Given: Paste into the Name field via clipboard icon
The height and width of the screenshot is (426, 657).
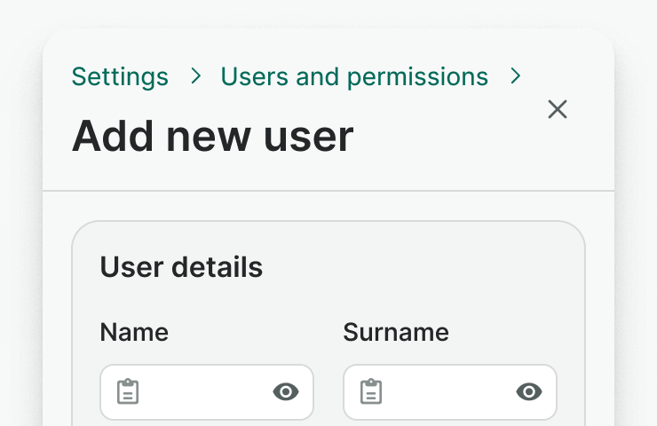Looking at the screenshot, I should point(129,391).
